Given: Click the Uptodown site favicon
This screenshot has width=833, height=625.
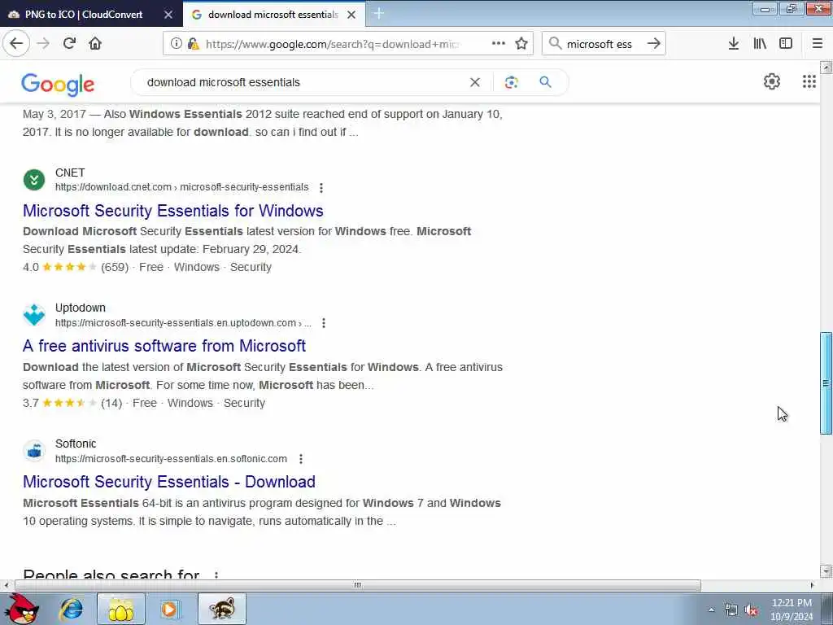Looking at the screenshot, I should pos(34,315).
